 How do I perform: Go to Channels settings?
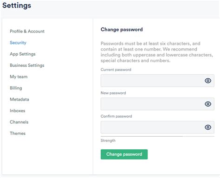point(19,122)
